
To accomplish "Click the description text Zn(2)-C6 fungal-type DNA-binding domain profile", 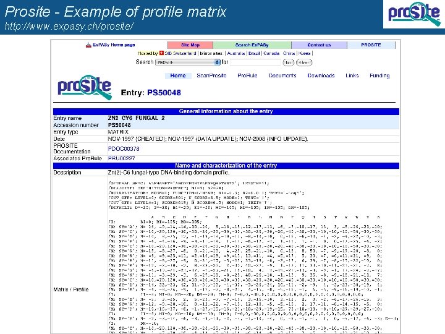I will point(169,173).
